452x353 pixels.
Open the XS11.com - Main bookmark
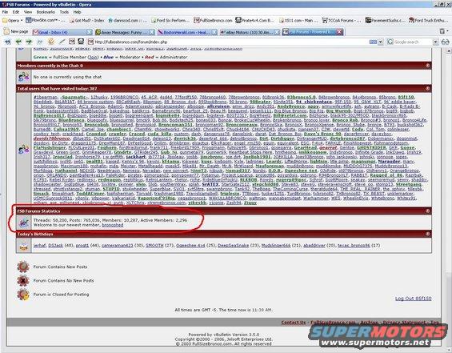pyautogui.click(x=298, y=21)
